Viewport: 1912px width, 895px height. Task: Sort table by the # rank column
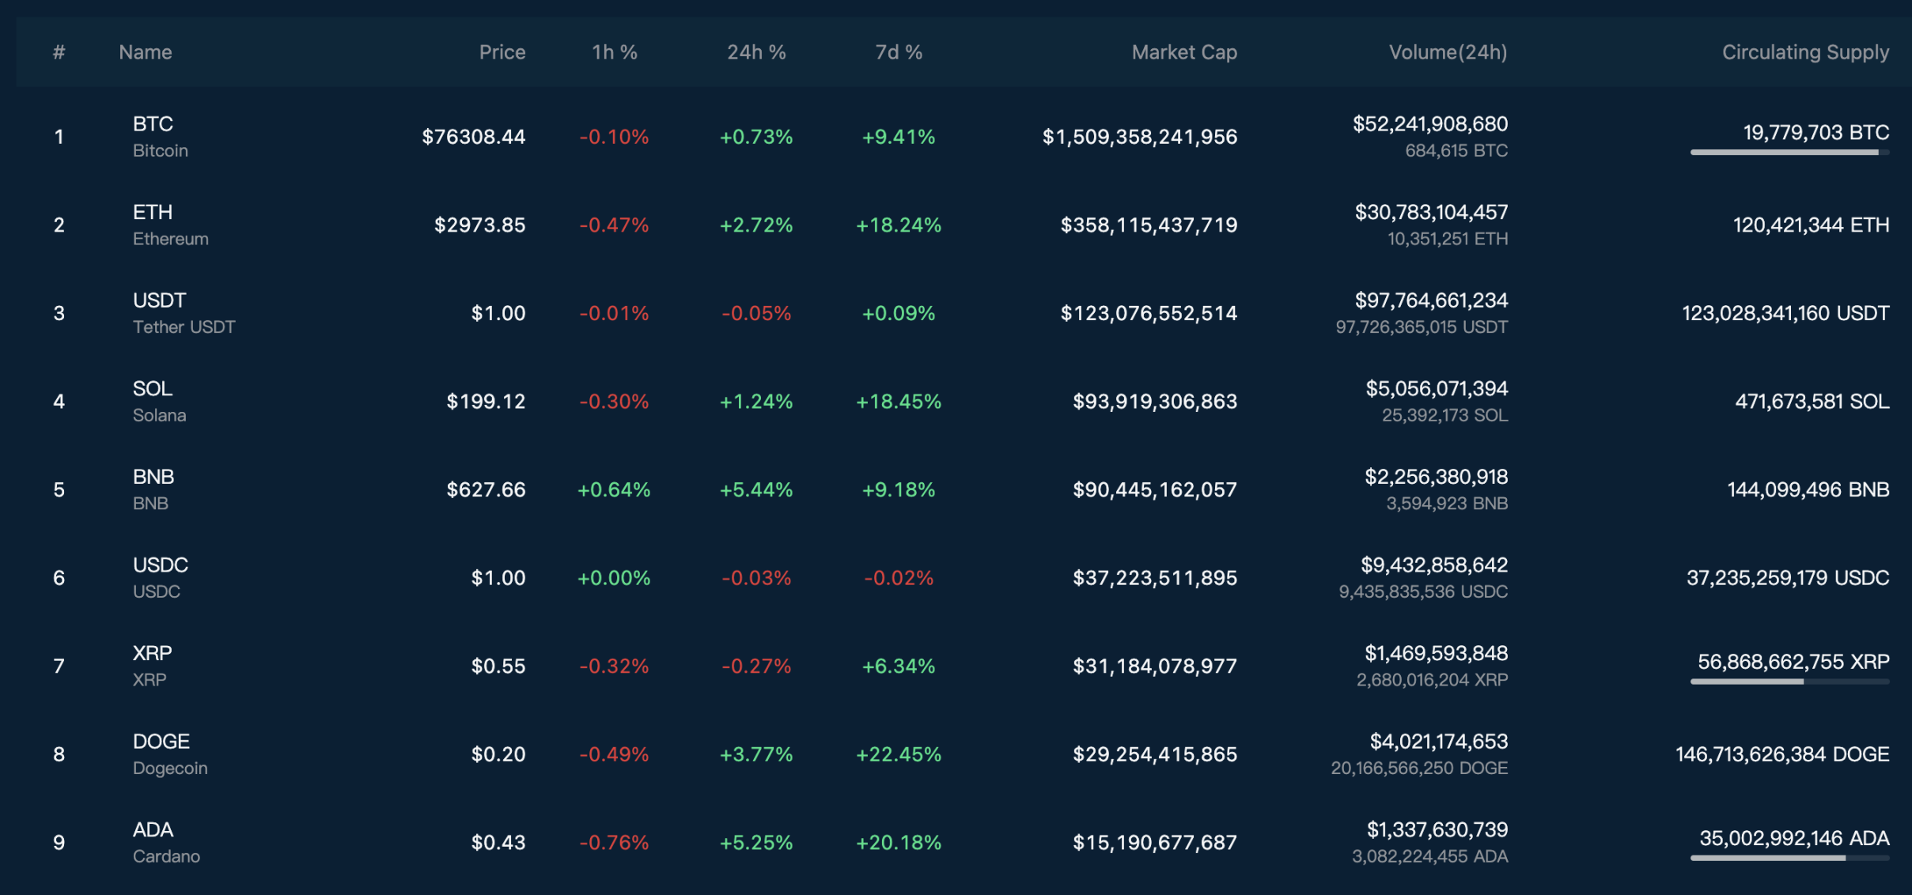[x=59, y=52]
